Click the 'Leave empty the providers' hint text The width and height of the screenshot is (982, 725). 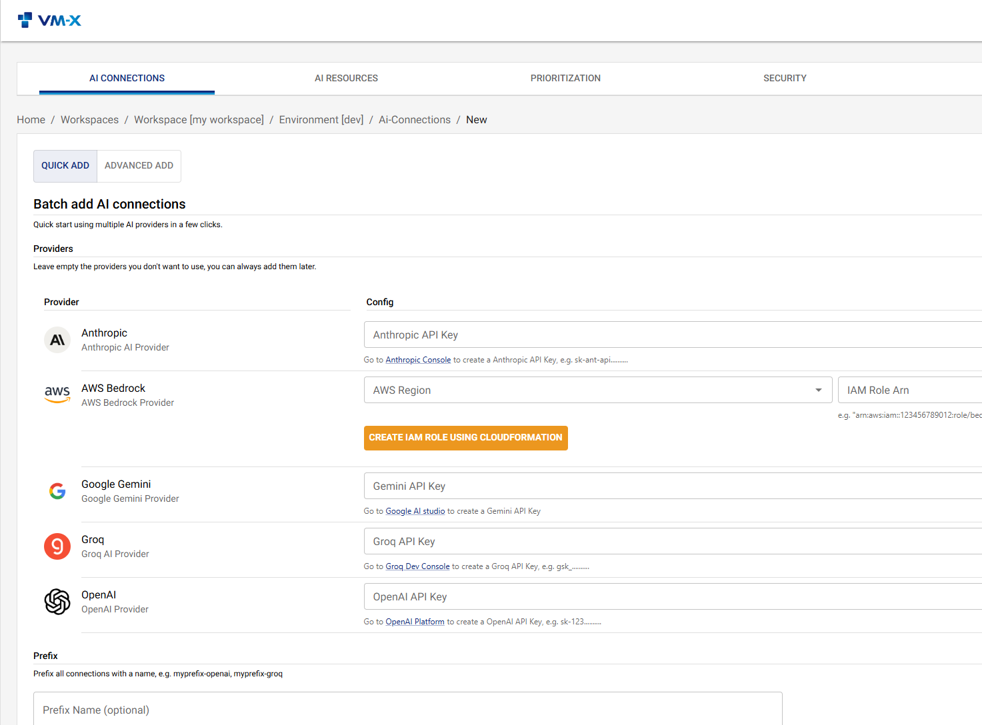click(x=175, y=267)
